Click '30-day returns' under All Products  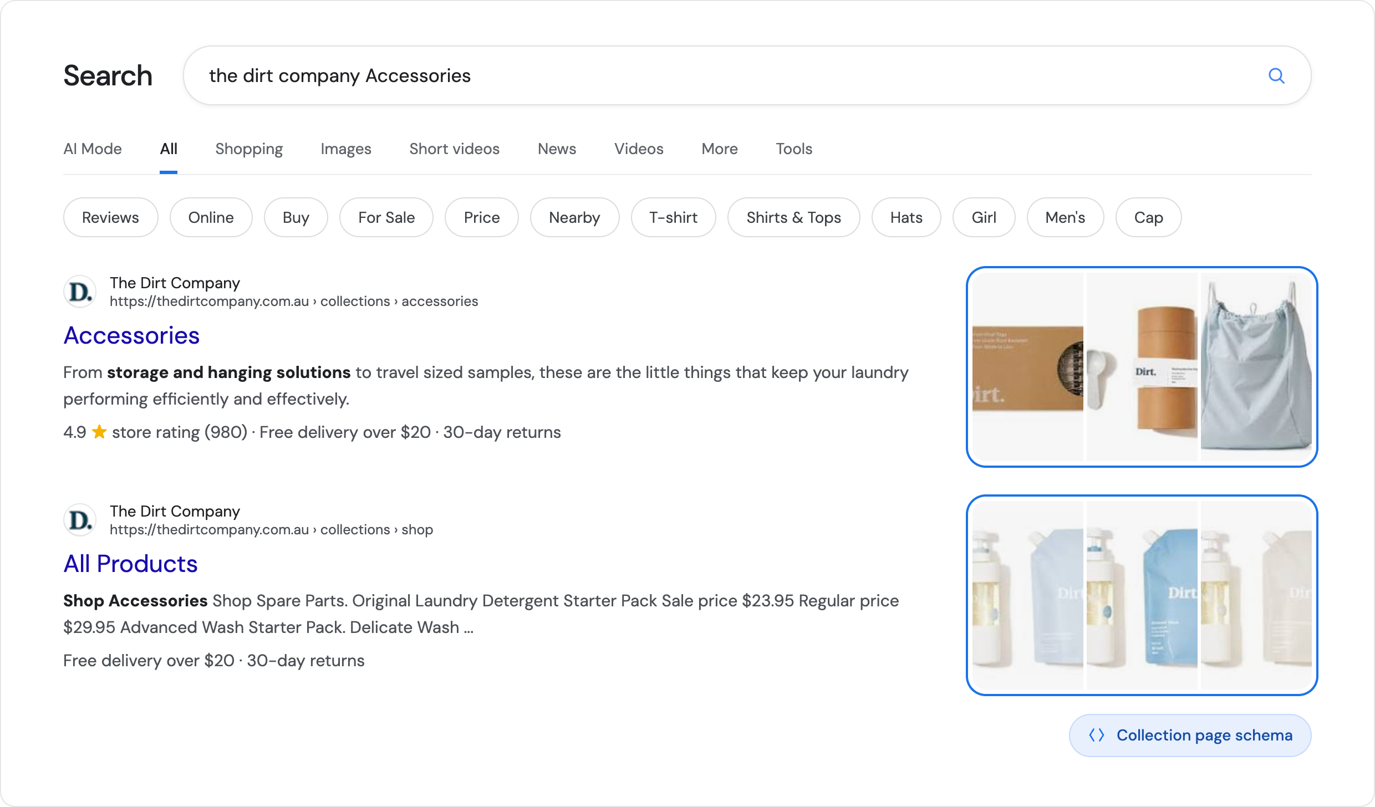pyautogui.click(x=305, y=660)
